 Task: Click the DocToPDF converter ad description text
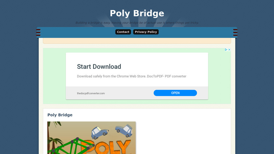tap(131, 76)
